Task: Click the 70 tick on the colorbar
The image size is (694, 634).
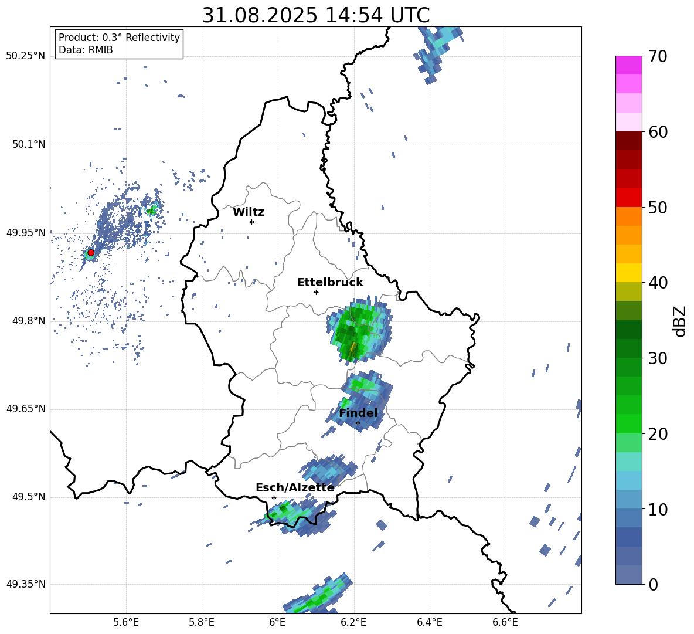Action: coord(657,57)
